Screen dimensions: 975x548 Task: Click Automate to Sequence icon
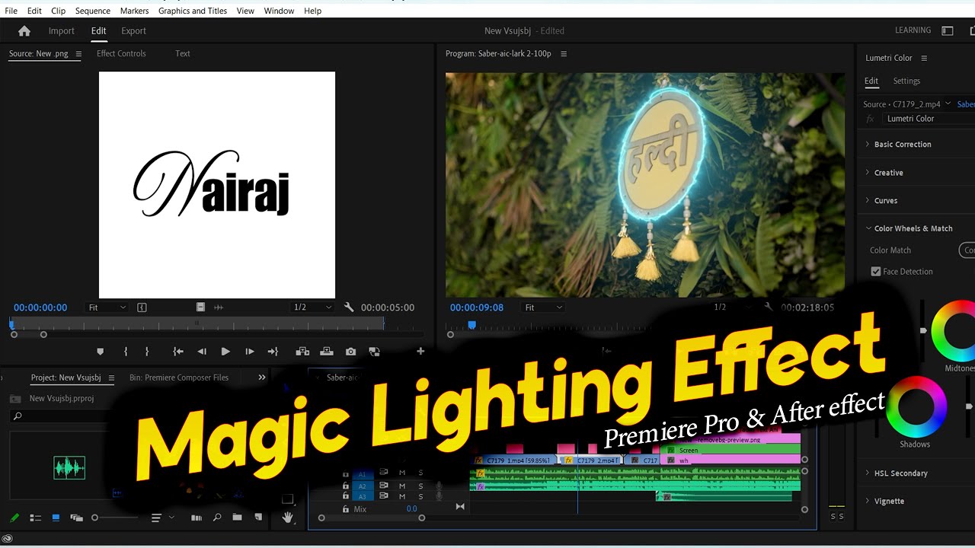pos(197,518)
